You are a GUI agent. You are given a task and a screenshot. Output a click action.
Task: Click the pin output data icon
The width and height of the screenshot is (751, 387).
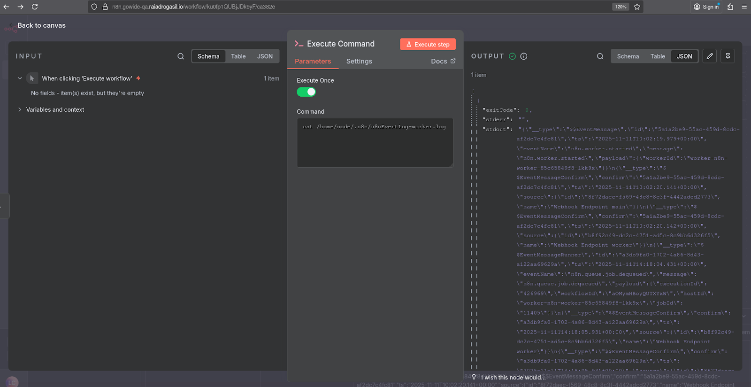728,56
